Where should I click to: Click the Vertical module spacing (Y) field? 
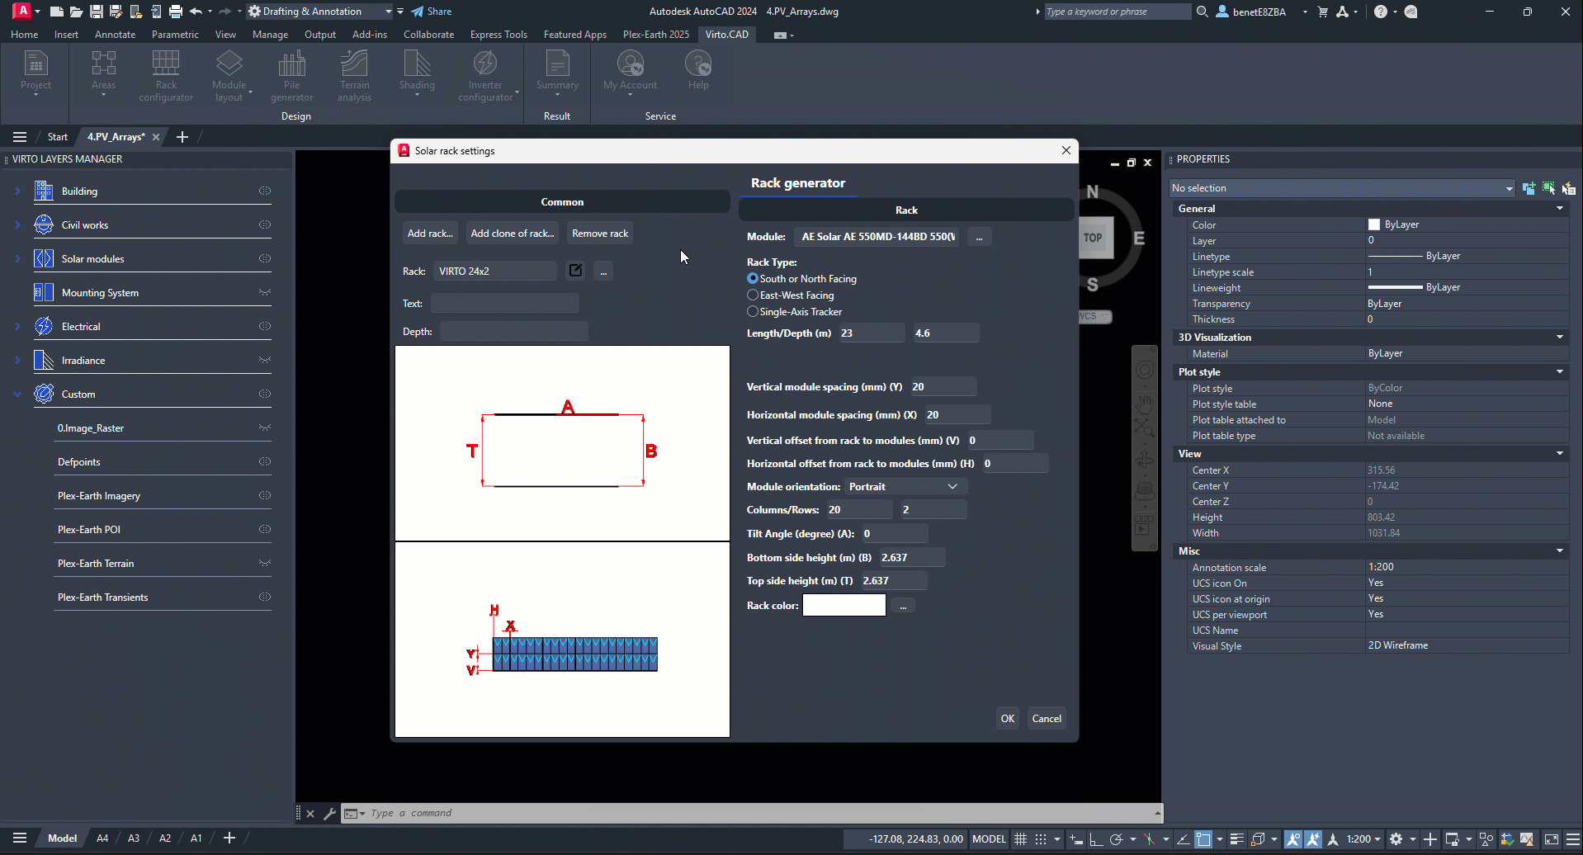click(x=943, y=387)
